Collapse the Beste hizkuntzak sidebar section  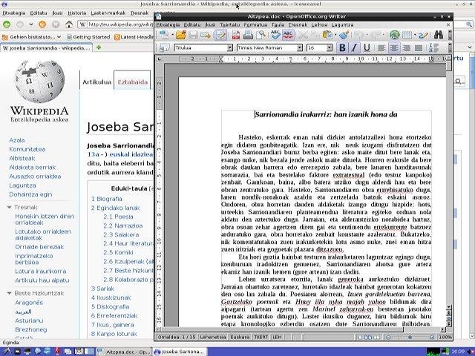pyautogui.click(x=10, y=294)
